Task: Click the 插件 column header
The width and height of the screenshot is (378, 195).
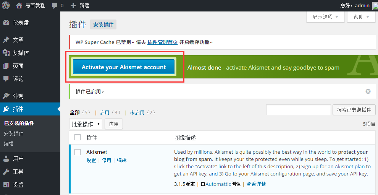Action: pos(92,138)
